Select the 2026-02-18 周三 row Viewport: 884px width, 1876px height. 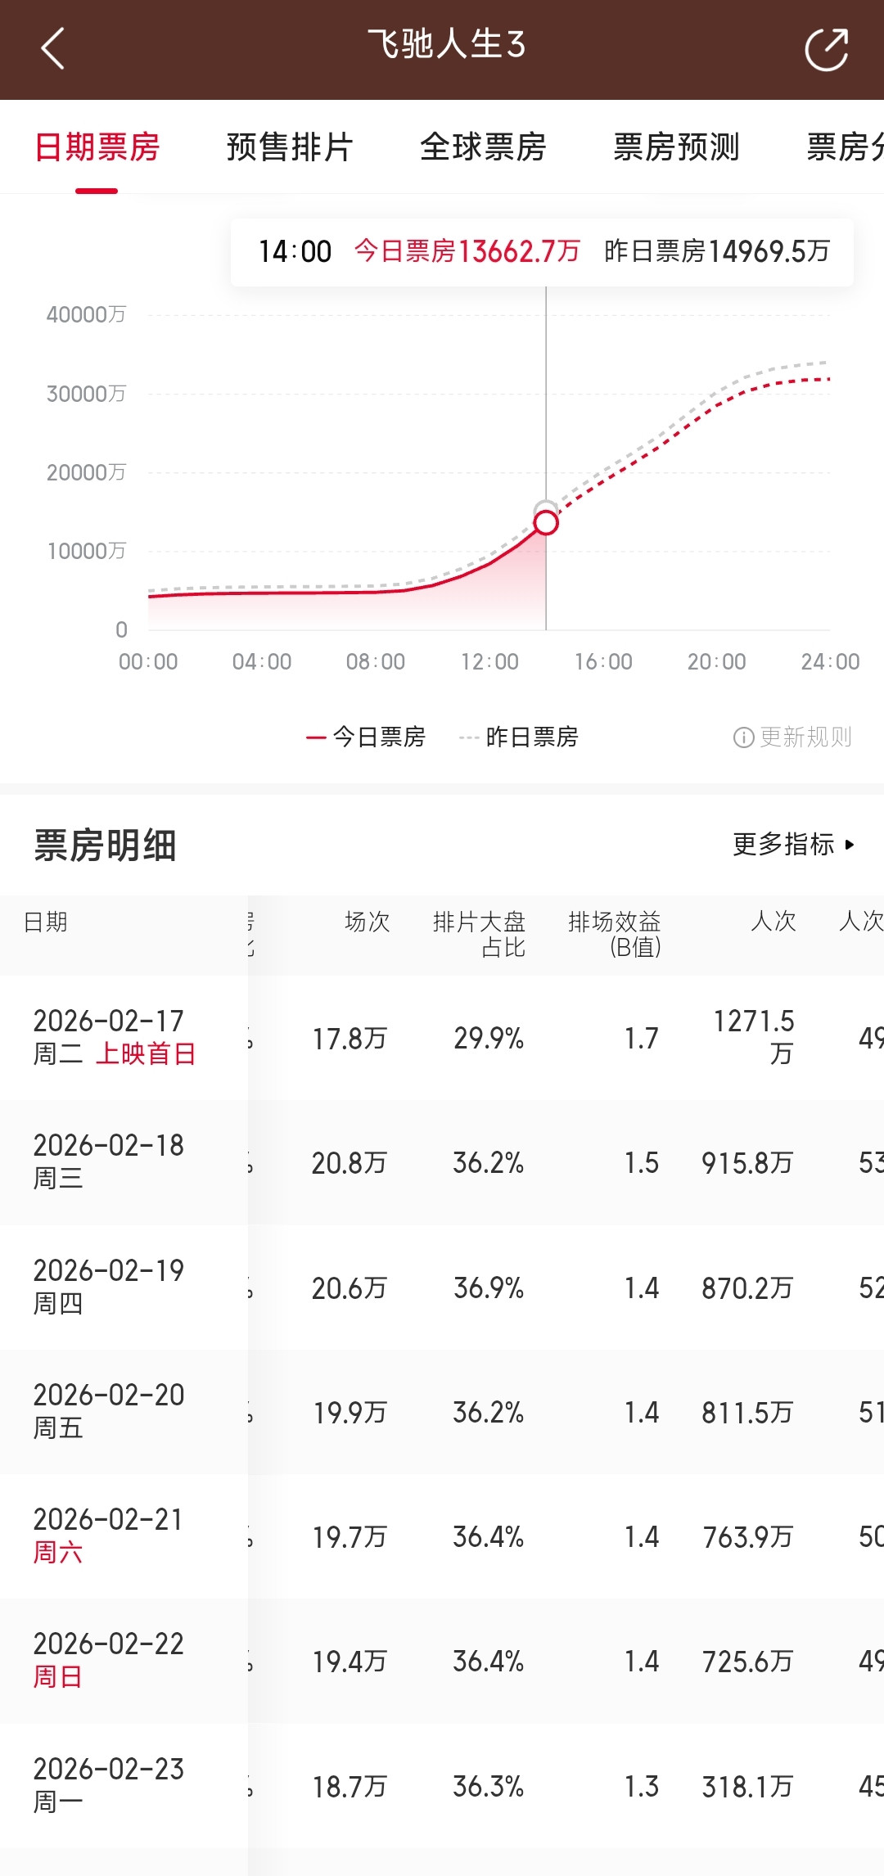(x=442, y=1162)
